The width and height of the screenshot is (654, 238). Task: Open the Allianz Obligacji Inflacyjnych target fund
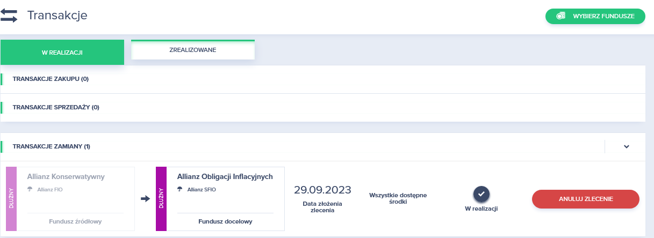(225, 176)
